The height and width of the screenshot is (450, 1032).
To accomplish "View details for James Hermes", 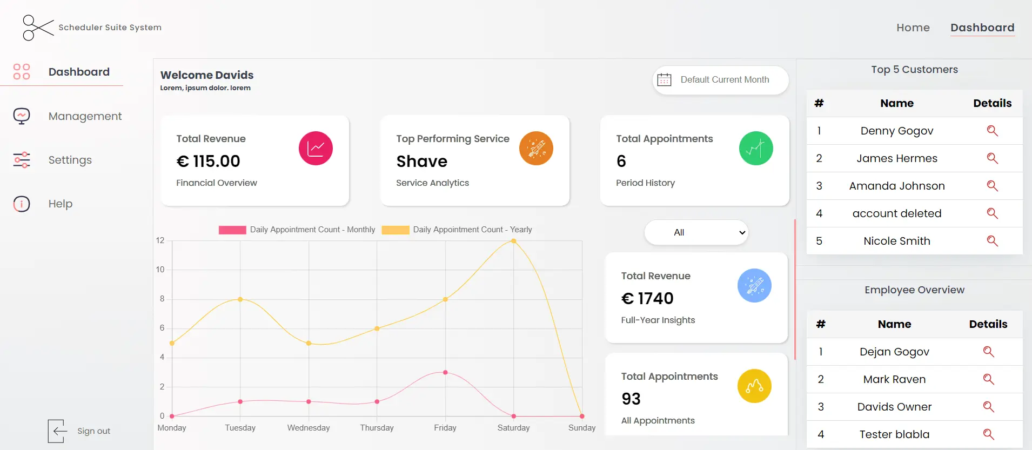I will pos(992,158).
